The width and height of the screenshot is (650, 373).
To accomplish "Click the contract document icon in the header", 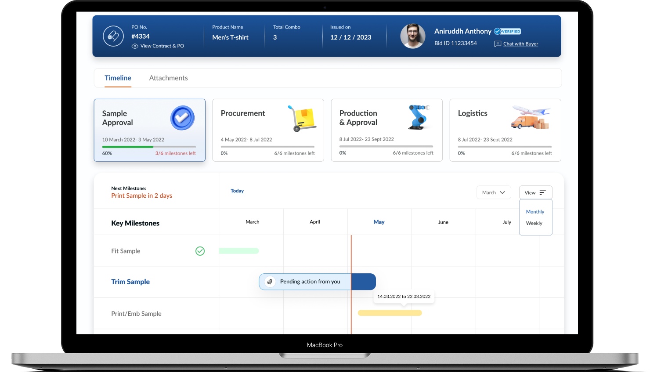I will point(113,36).
